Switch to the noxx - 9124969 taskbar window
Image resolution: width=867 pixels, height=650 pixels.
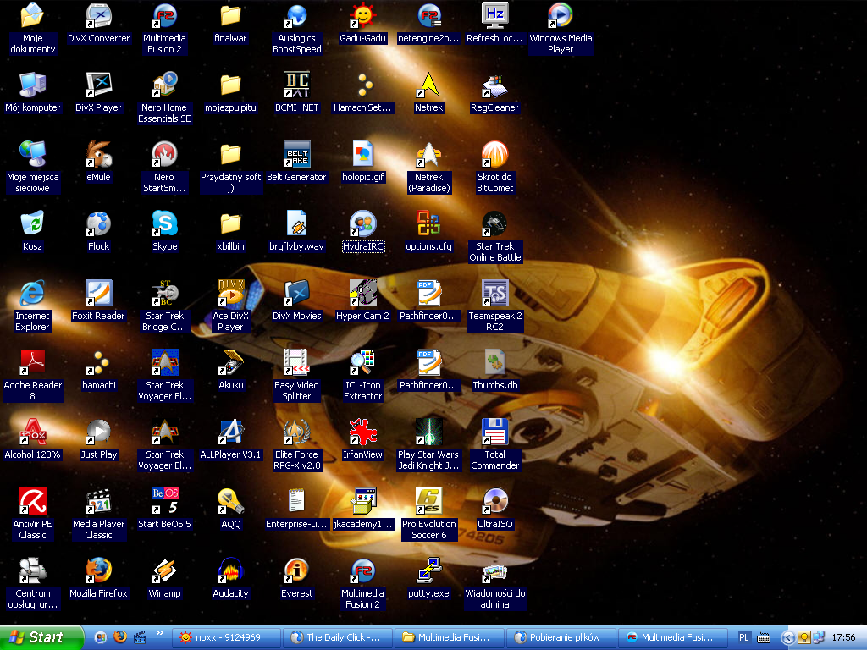coord(227,637)
